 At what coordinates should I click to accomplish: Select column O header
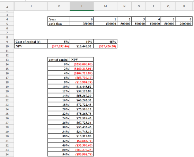click(139, 6)
